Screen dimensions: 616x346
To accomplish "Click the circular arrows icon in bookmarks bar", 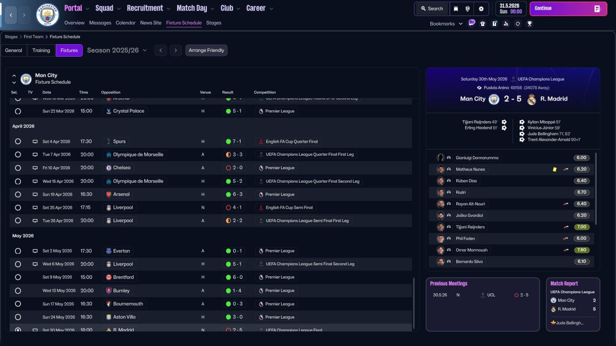I will point(518,24).
